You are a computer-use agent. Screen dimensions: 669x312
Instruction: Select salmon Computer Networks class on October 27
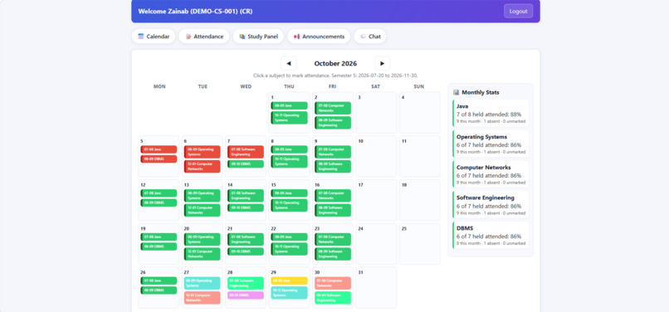tap(203, 298)
